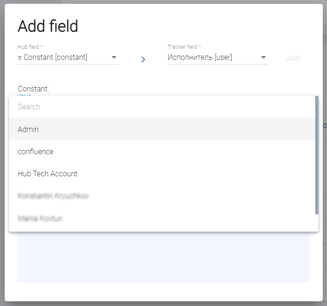This screenshot has height=306, width=327.
Task: Click the pi constant icon in Hub field
Action: click(x=20, y=58)
